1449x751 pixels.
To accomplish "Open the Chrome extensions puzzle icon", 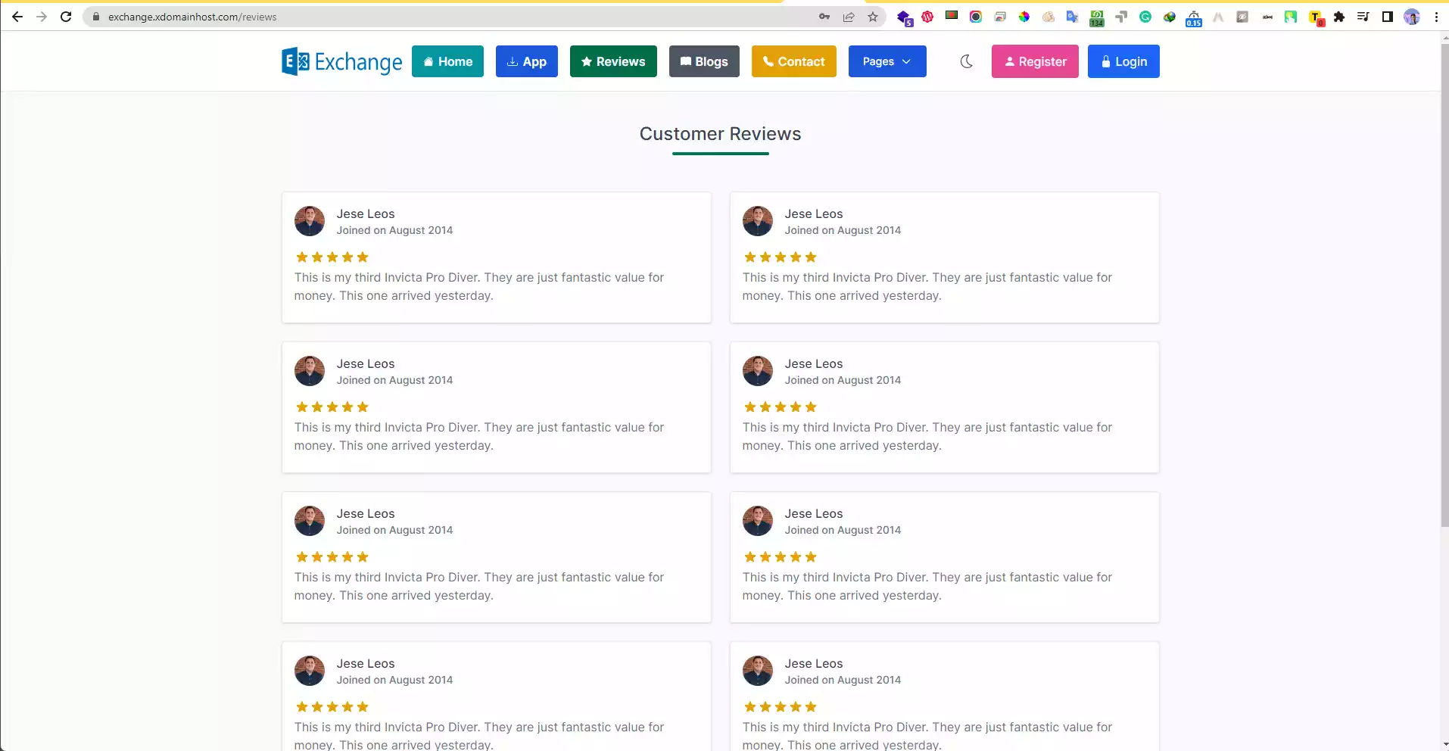I will (1339, 17).
